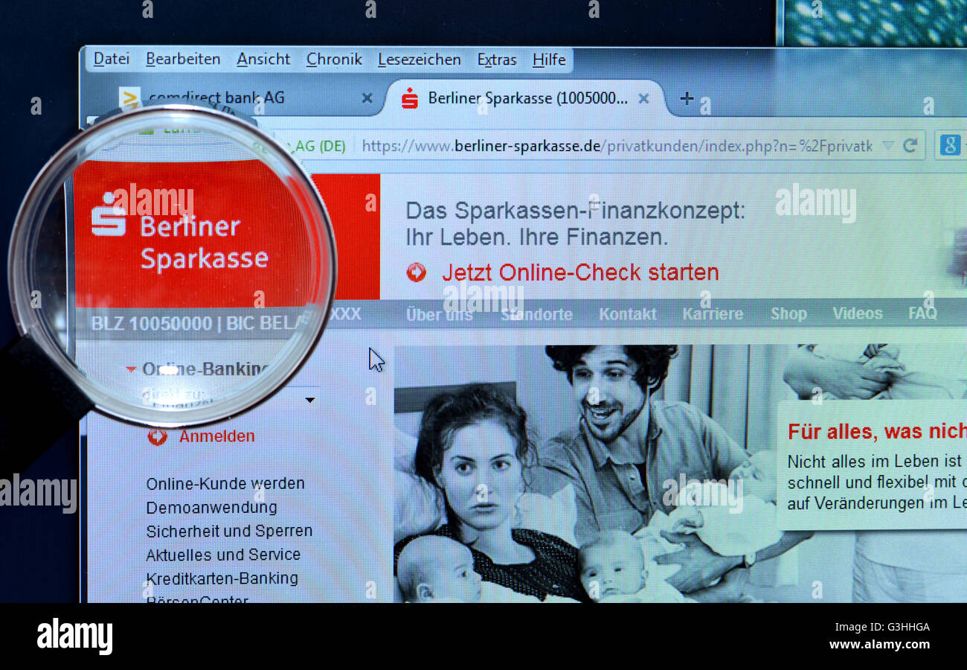Screen dimensions: 967x670
Task: Switch to the Berliner Sparkasse tab
Action: pos(527,98)
